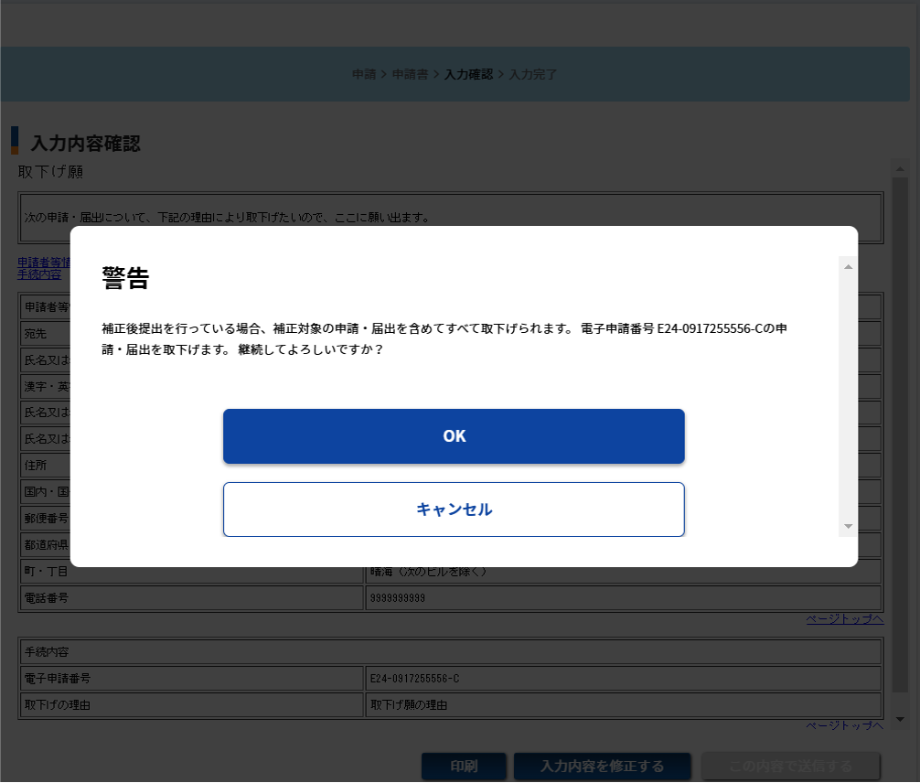
Task: Click the 9999999999 phone value cell
Action: click(624, 598)
